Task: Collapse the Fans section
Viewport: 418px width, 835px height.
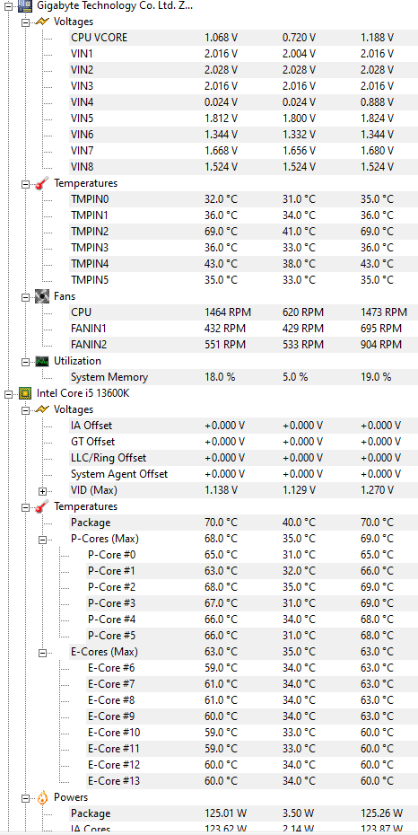Action: click(x=25, y=296)
